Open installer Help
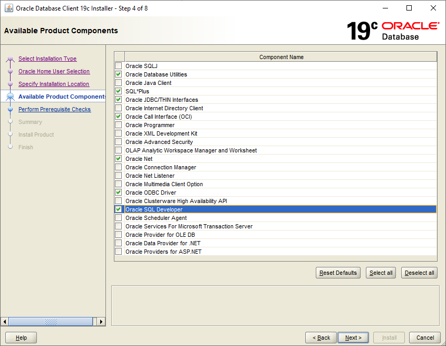446x346 pixels. pyautogui.click(x=21, y=338)
